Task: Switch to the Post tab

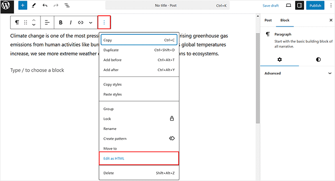Action: pos(268,20)
